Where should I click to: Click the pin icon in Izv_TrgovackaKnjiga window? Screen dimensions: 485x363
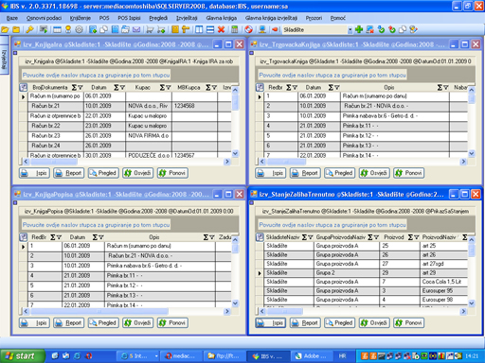click(x=251, y=53)
